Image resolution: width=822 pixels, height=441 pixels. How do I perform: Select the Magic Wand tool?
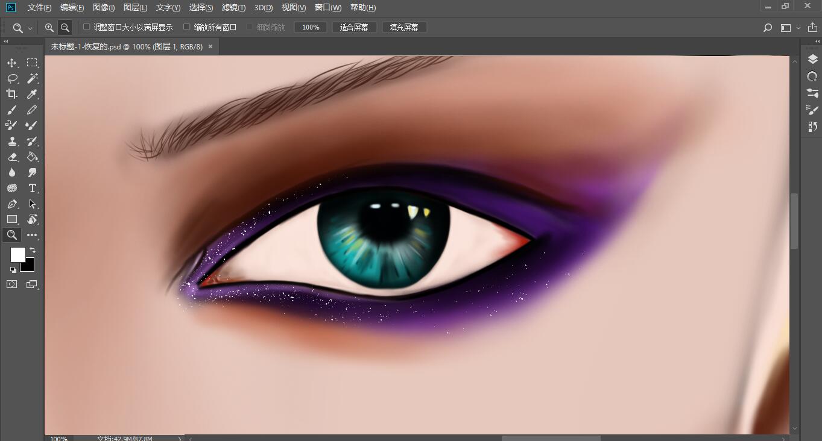(32, 78)
